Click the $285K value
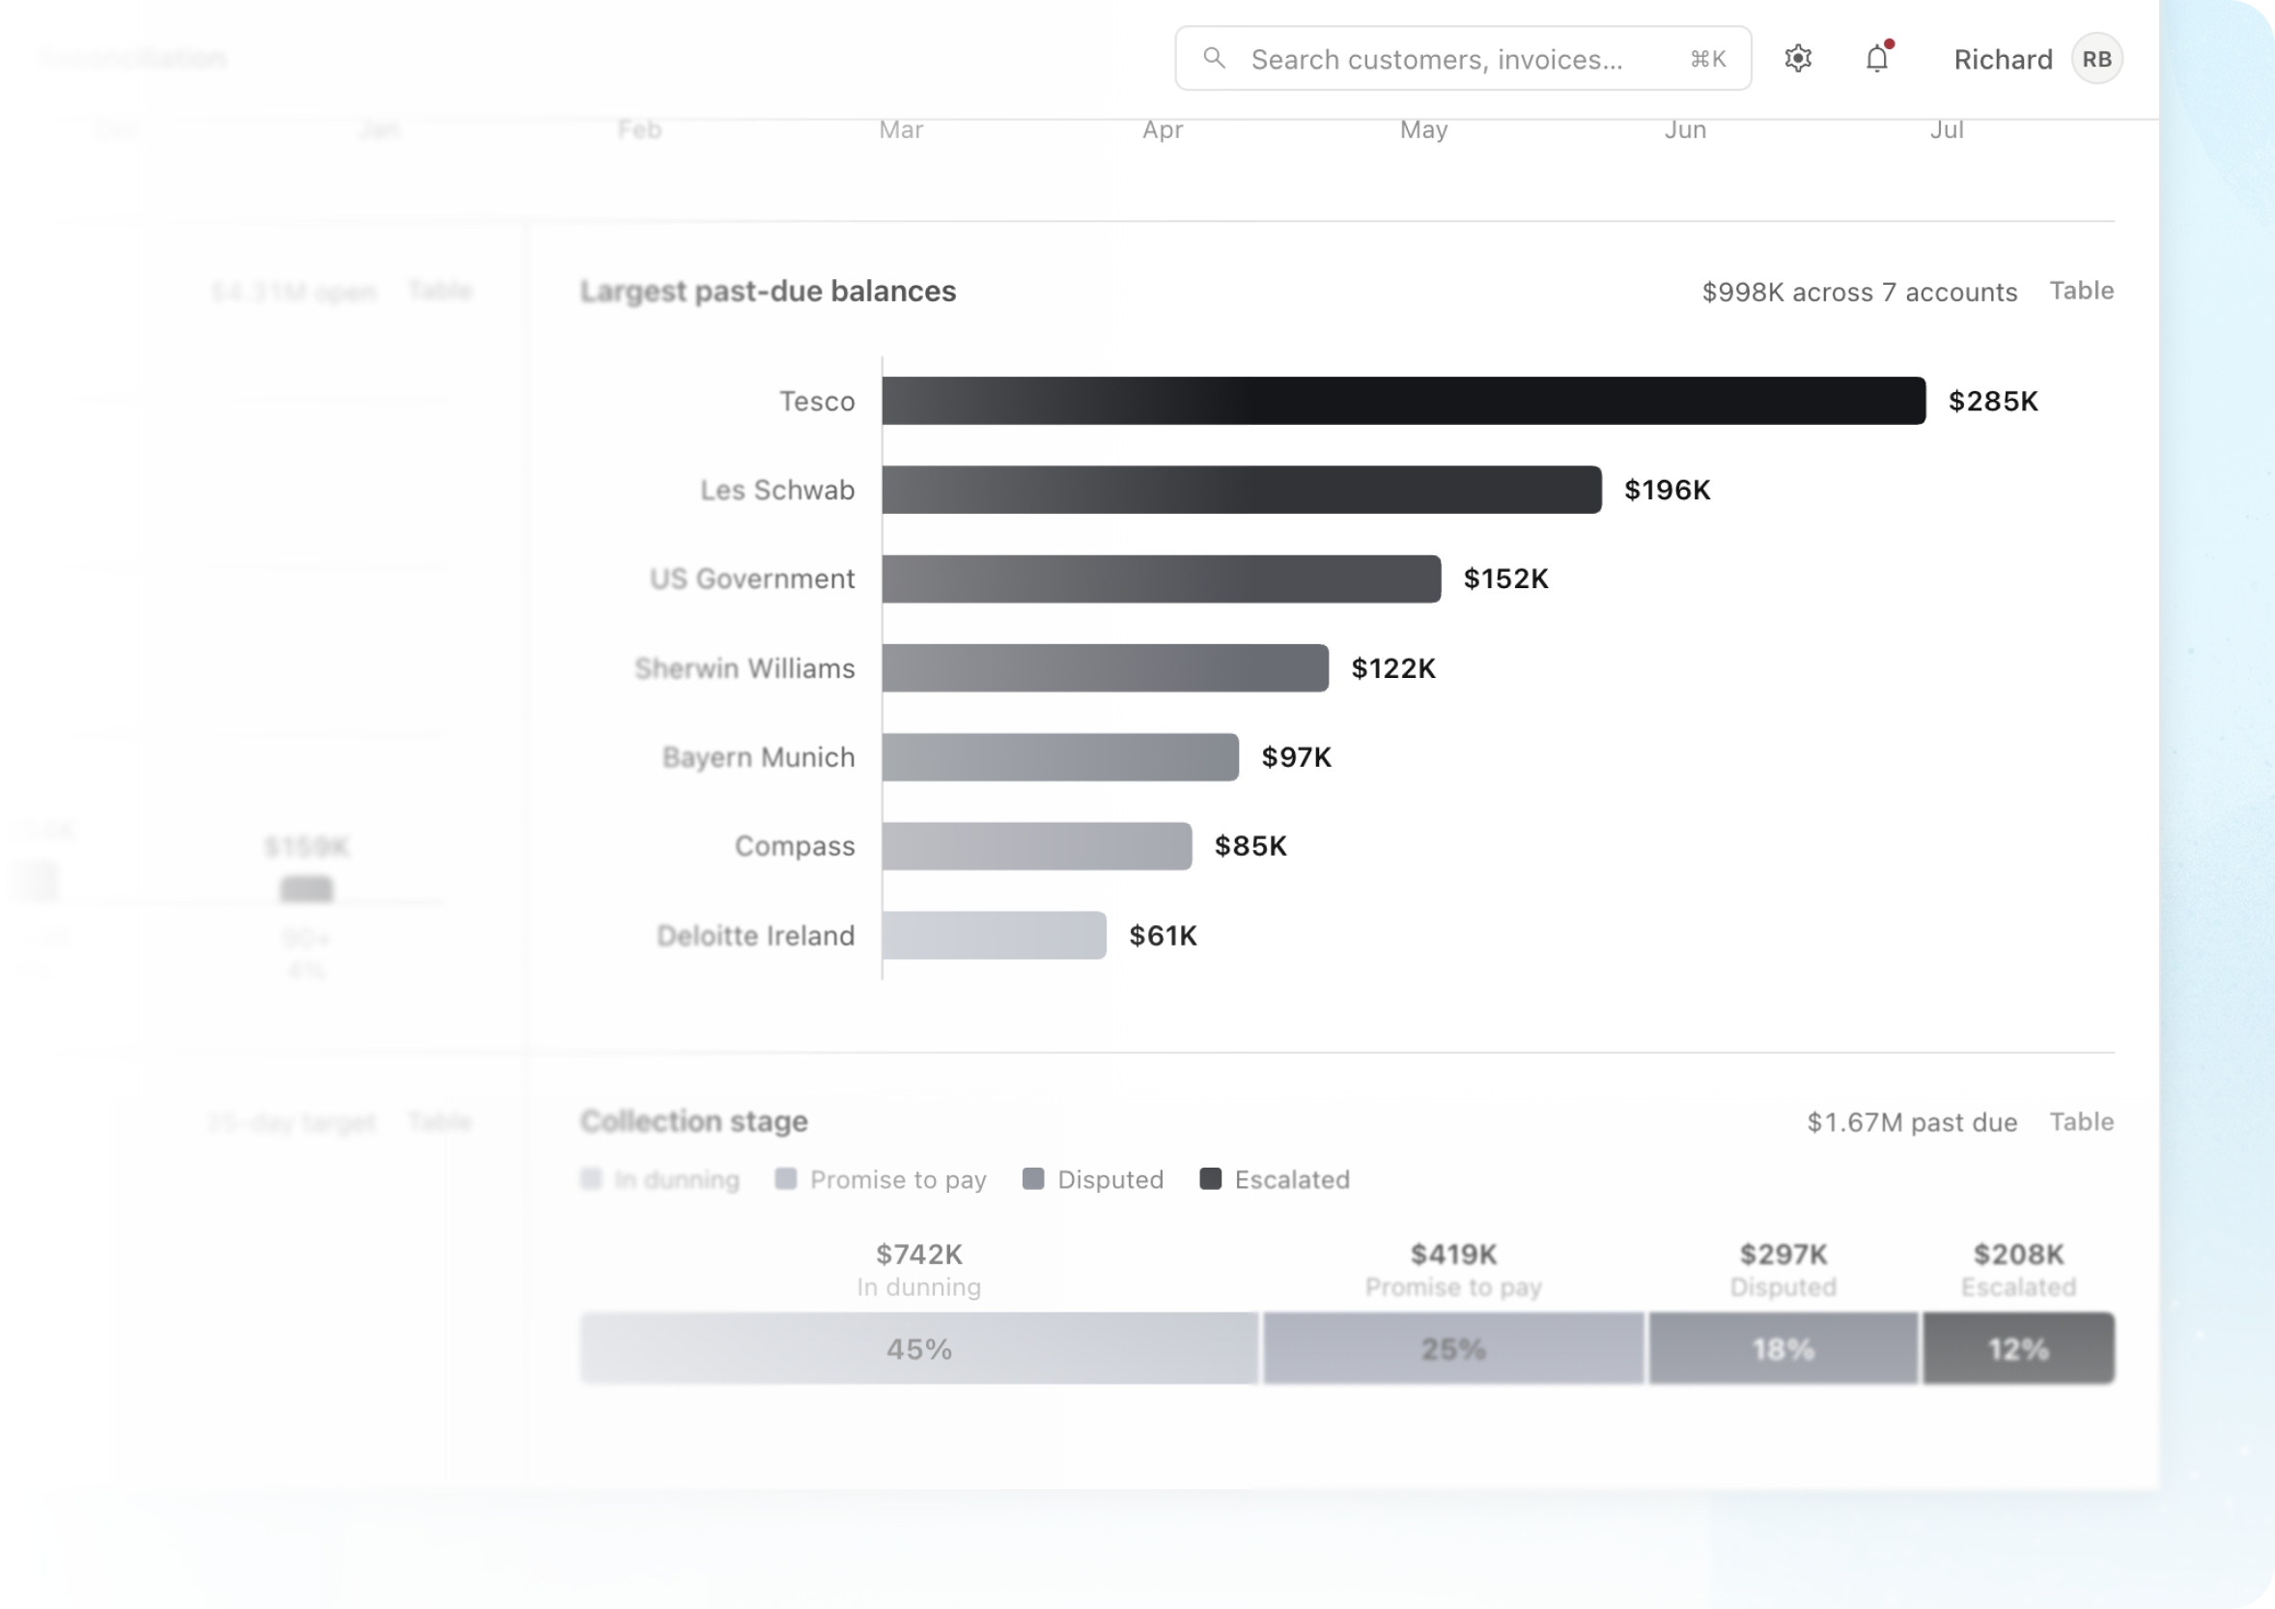This screenshot has width=2275, height=1609. tap(1993, 400)
